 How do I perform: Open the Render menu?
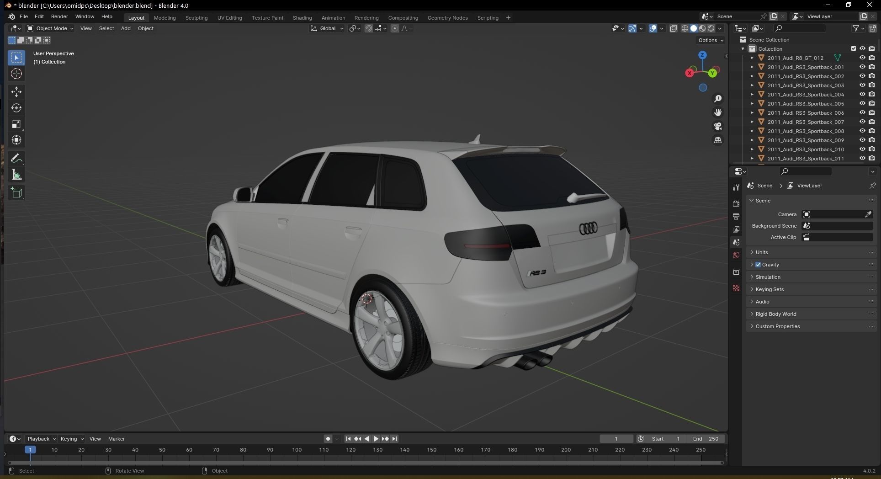(59, 16)
